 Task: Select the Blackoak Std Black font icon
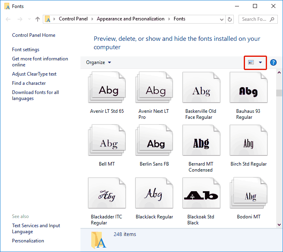(x=201, y=193)
